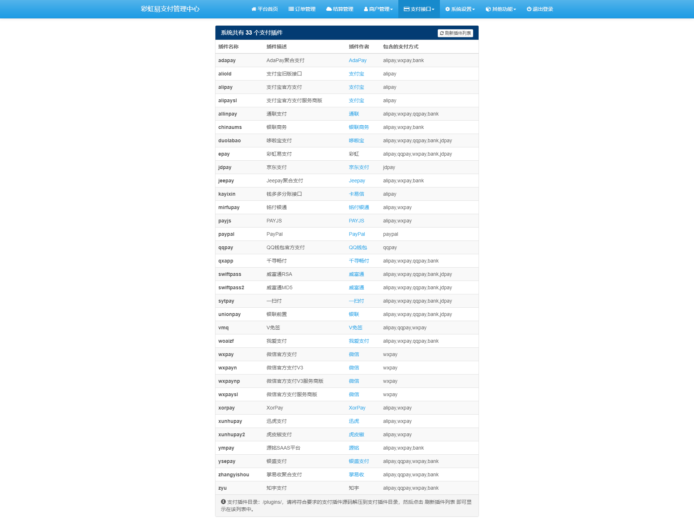This screenshot has height=524, width=694.
Task: Expand the 商户管理 dropdown caret
Action: [391, 9]
